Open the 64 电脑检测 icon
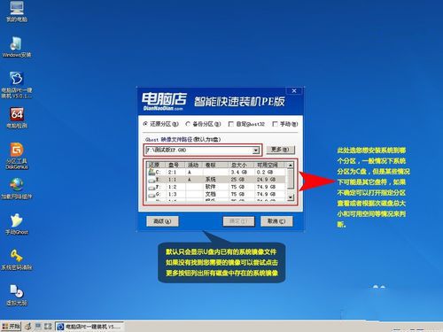Image resolution: width=443 pixels, height=332 pixels. pos(17,118)
